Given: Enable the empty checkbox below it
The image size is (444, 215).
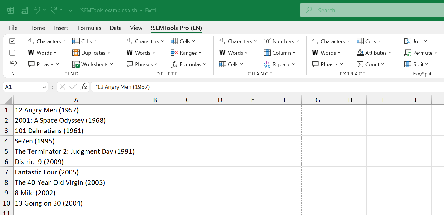Looking at the screenshot, I should tap(12, 53).
